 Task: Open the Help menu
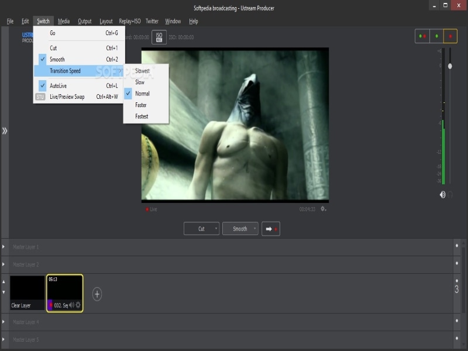point(194,21)
